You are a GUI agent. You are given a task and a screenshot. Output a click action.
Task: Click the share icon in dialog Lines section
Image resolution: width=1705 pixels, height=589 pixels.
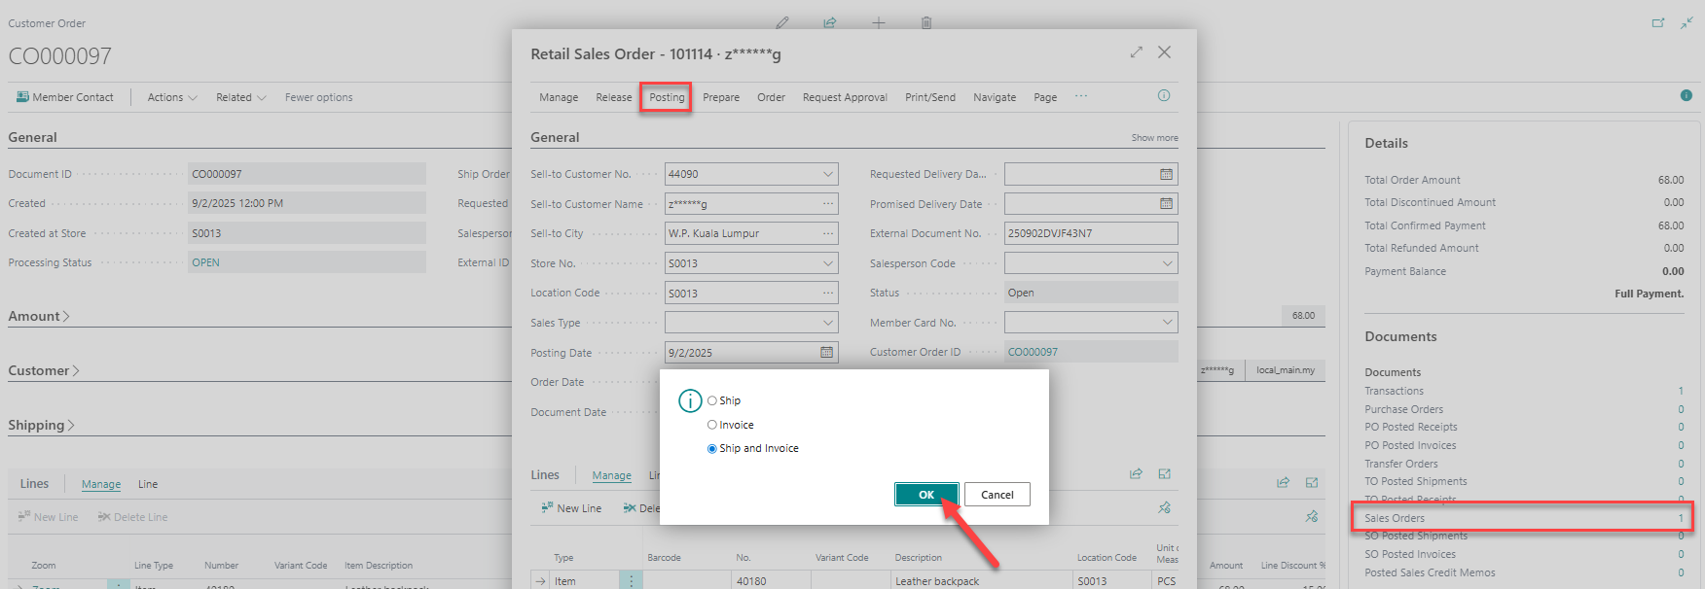tap(1136, 474)
